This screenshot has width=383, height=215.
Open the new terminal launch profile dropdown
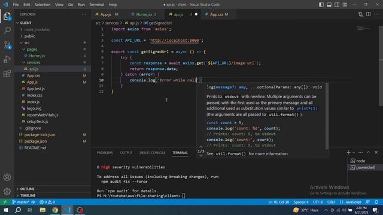point(354,152)
